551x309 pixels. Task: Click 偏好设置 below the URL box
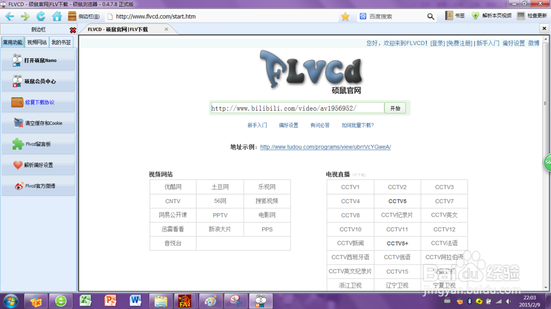[289, 125]
